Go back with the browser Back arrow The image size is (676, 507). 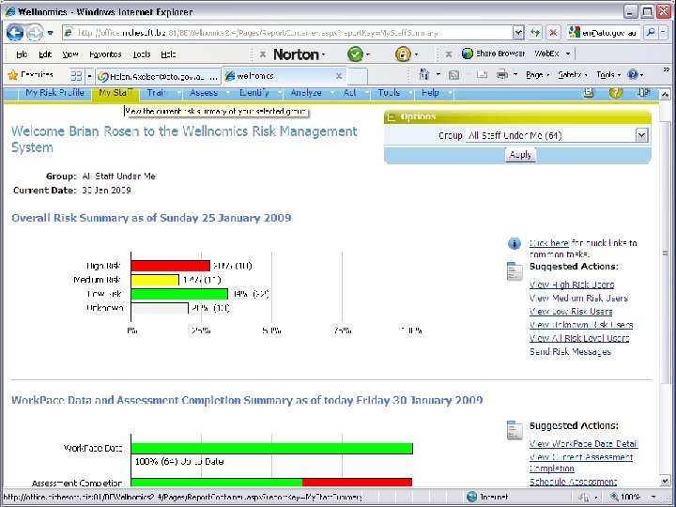pos(15,32)
